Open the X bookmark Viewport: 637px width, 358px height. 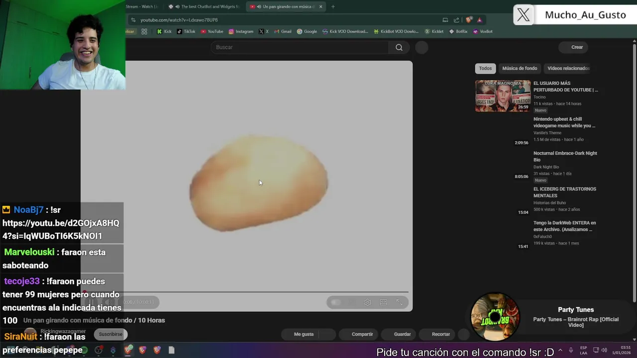pyautogui.click(x=264, y=31)
